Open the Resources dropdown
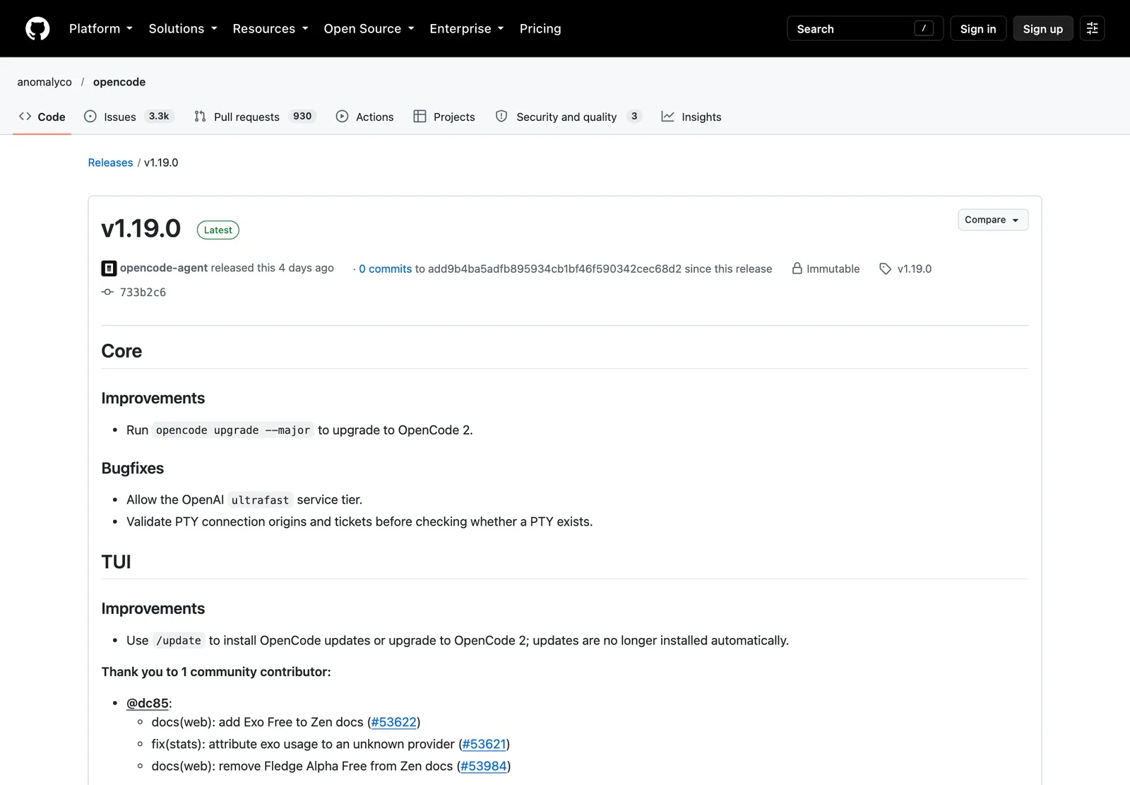This screenshot has width=1130, height=785. click(270, 28)
